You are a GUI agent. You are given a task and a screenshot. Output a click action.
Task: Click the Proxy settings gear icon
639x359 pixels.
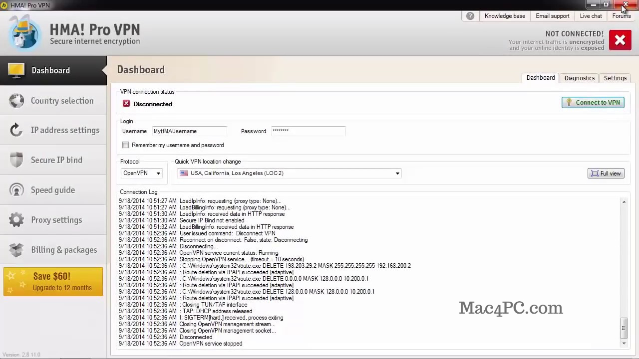(x=16, y=220)
